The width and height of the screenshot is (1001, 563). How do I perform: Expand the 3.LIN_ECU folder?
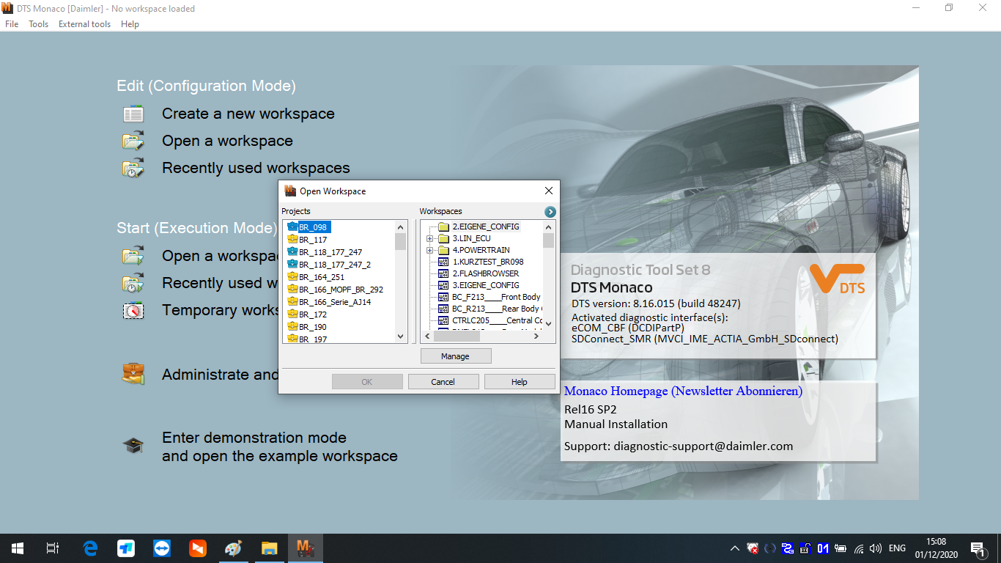tap(430, 238)
